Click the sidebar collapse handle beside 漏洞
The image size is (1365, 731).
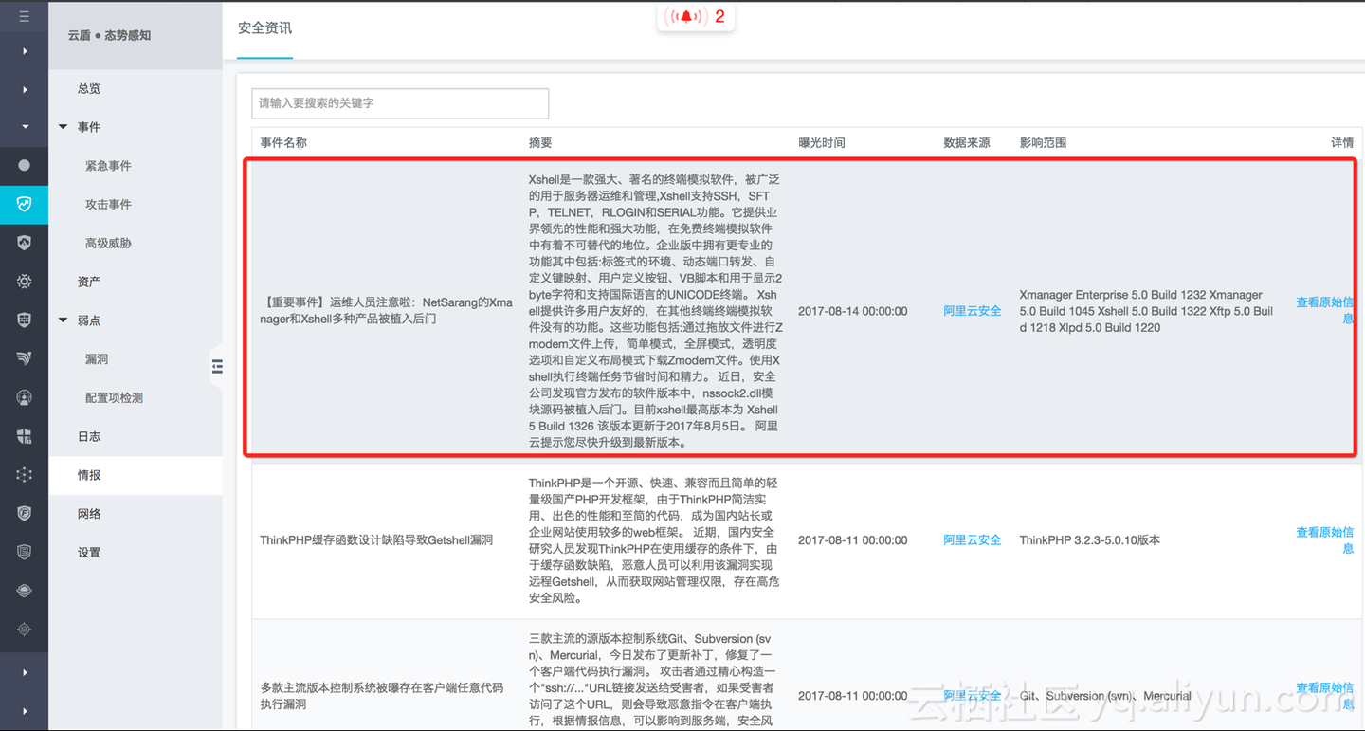point(217,366)
